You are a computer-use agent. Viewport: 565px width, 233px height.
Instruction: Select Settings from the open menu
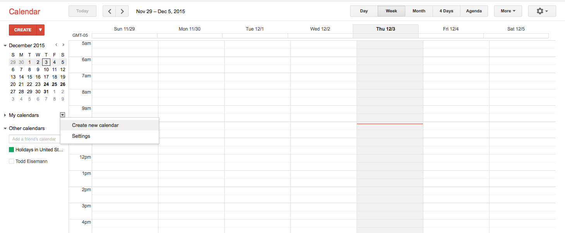81,136
